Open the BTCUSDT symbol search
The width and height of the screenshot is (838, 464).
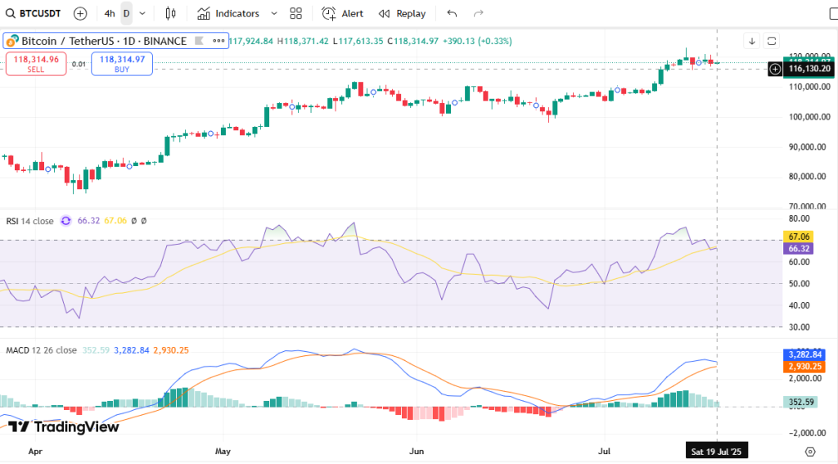click(x=35, y=13)
